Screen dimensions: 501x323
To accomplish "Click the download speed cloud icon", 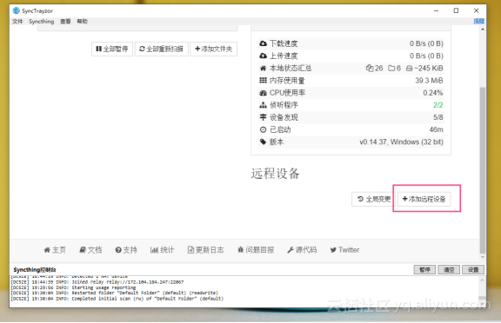I will coord(263,43).
